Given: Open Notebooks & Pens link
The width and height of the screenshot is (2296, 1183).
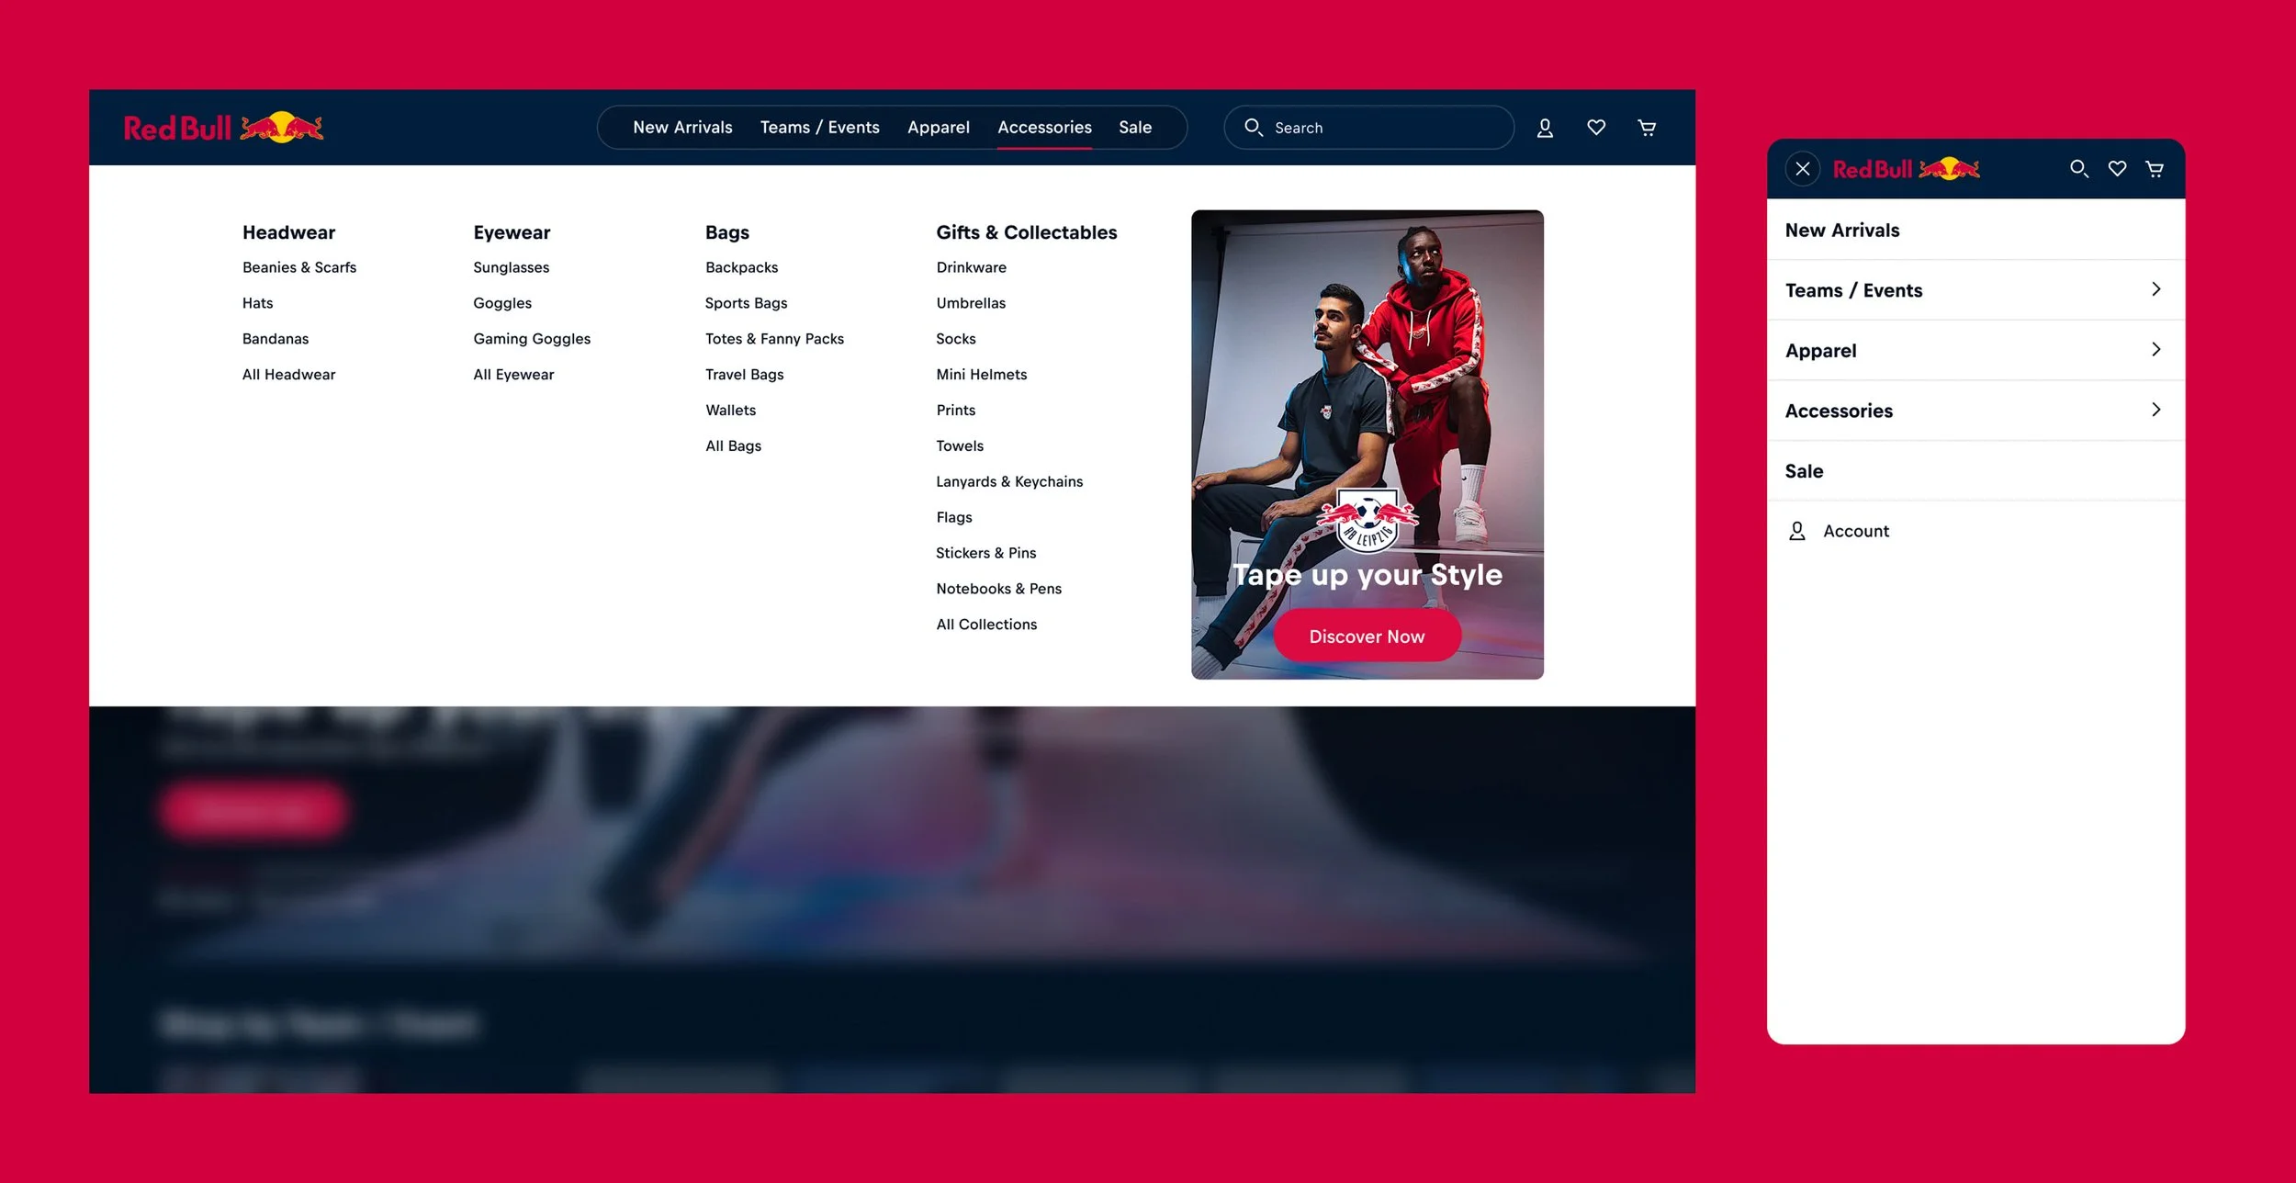Looking at the screenshot, I should coord(998,589).
